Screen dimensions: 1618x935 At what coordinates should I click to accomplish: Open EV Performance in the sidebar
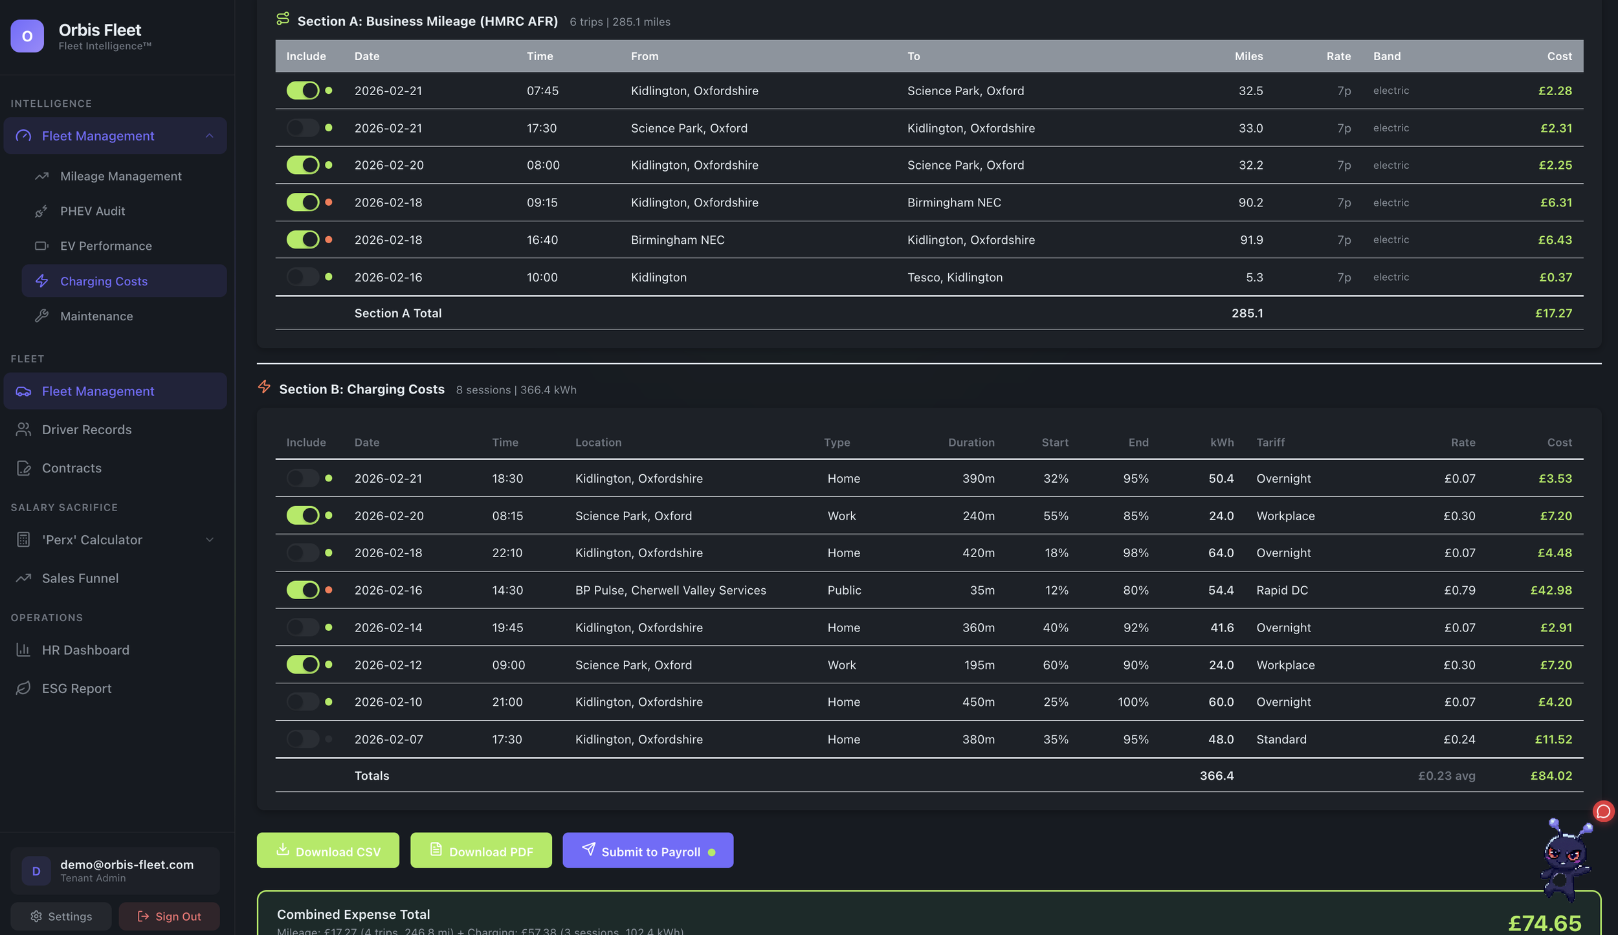click(x=105, y=246)
